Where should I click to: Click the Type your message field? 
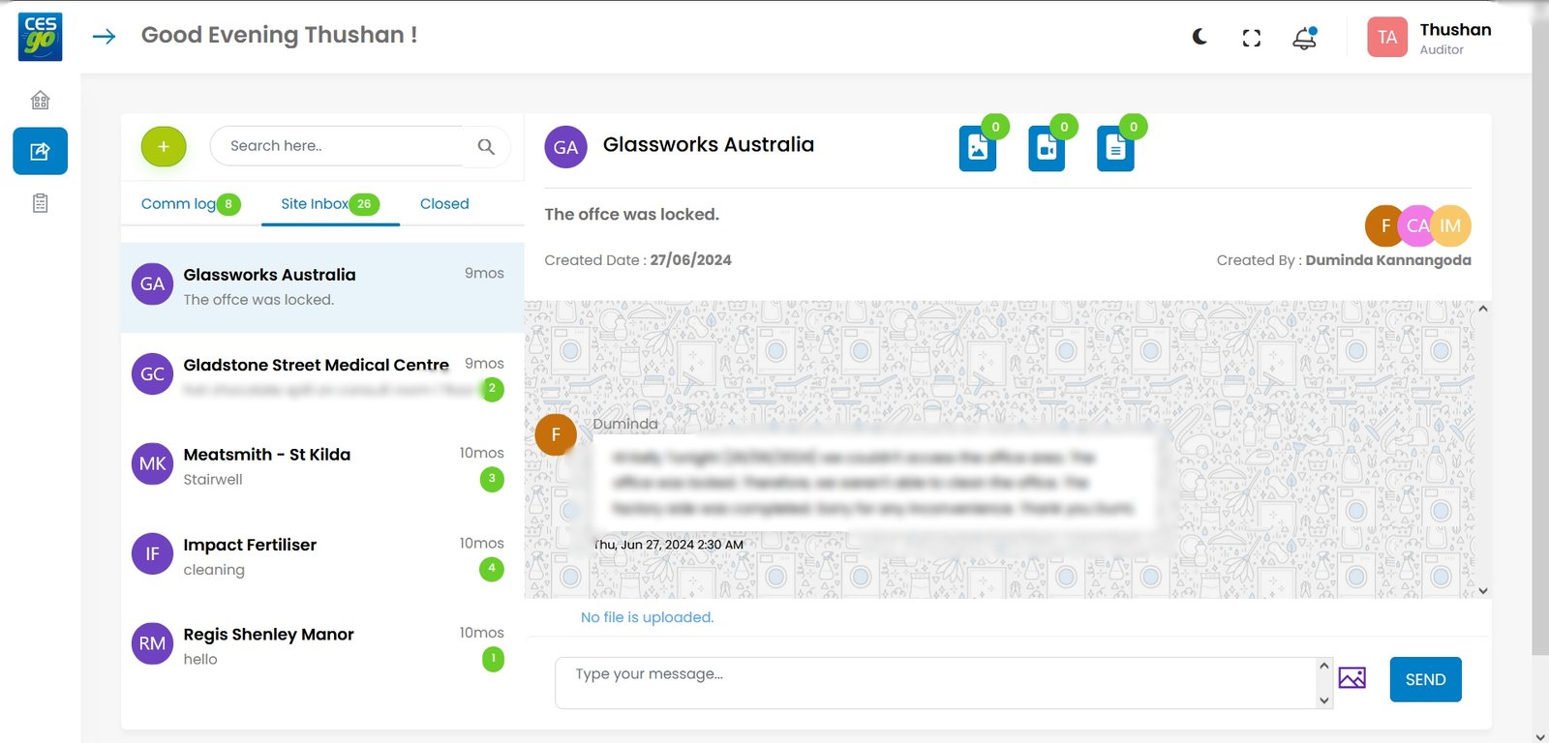coord(934,682)
